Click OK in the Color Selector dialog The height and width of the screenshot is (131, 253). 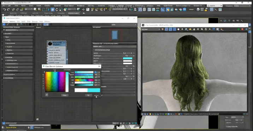[x=88, y=95]
